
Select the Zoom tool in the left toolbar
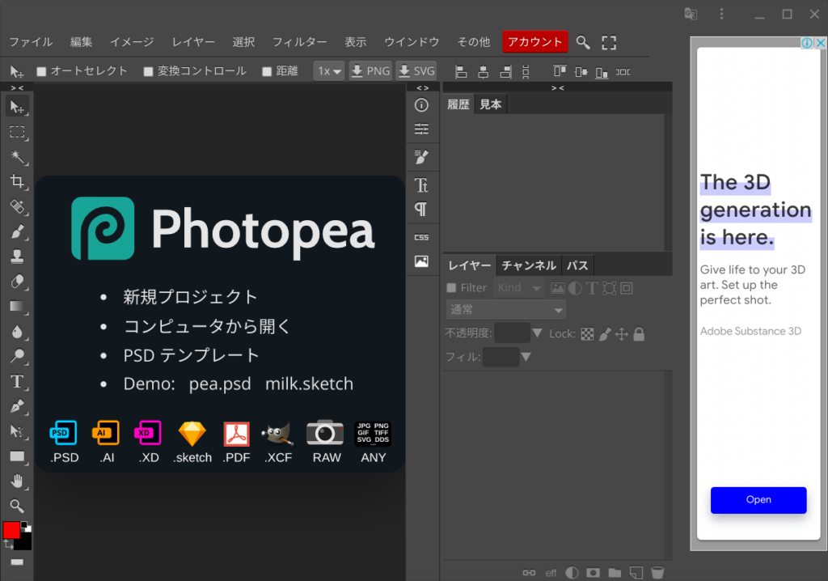click(17, 506)
